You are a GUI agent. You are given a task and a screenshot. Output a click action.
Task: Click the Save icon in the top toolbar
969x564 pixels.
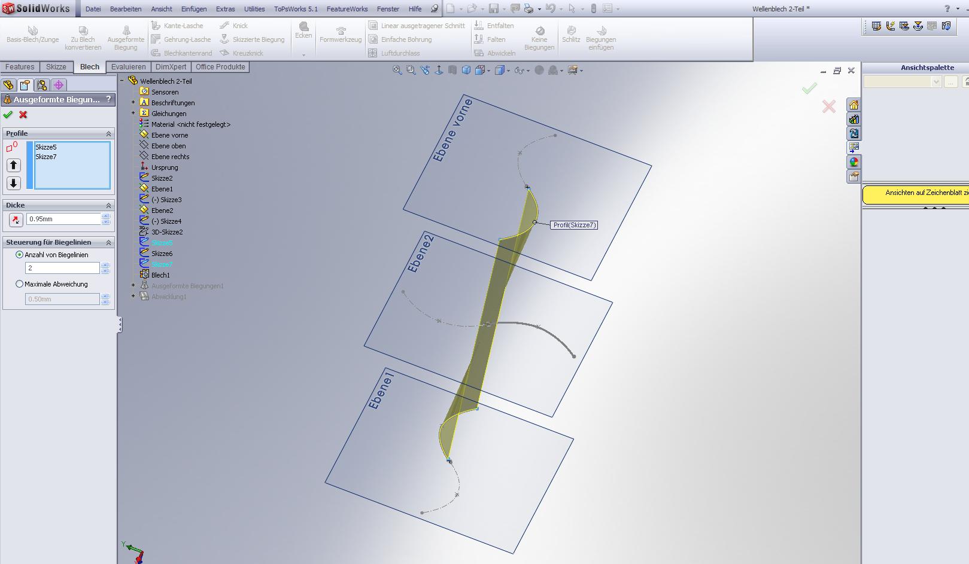(x=494, y=9)
